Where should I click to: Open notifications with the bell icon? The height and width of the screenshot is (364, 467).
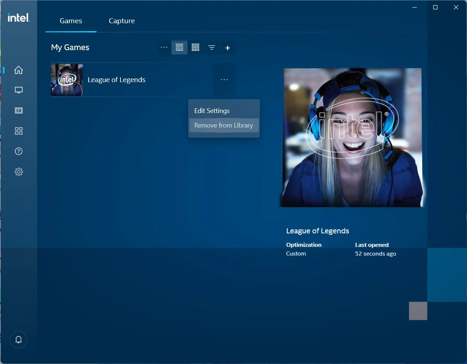click(19, 339)
